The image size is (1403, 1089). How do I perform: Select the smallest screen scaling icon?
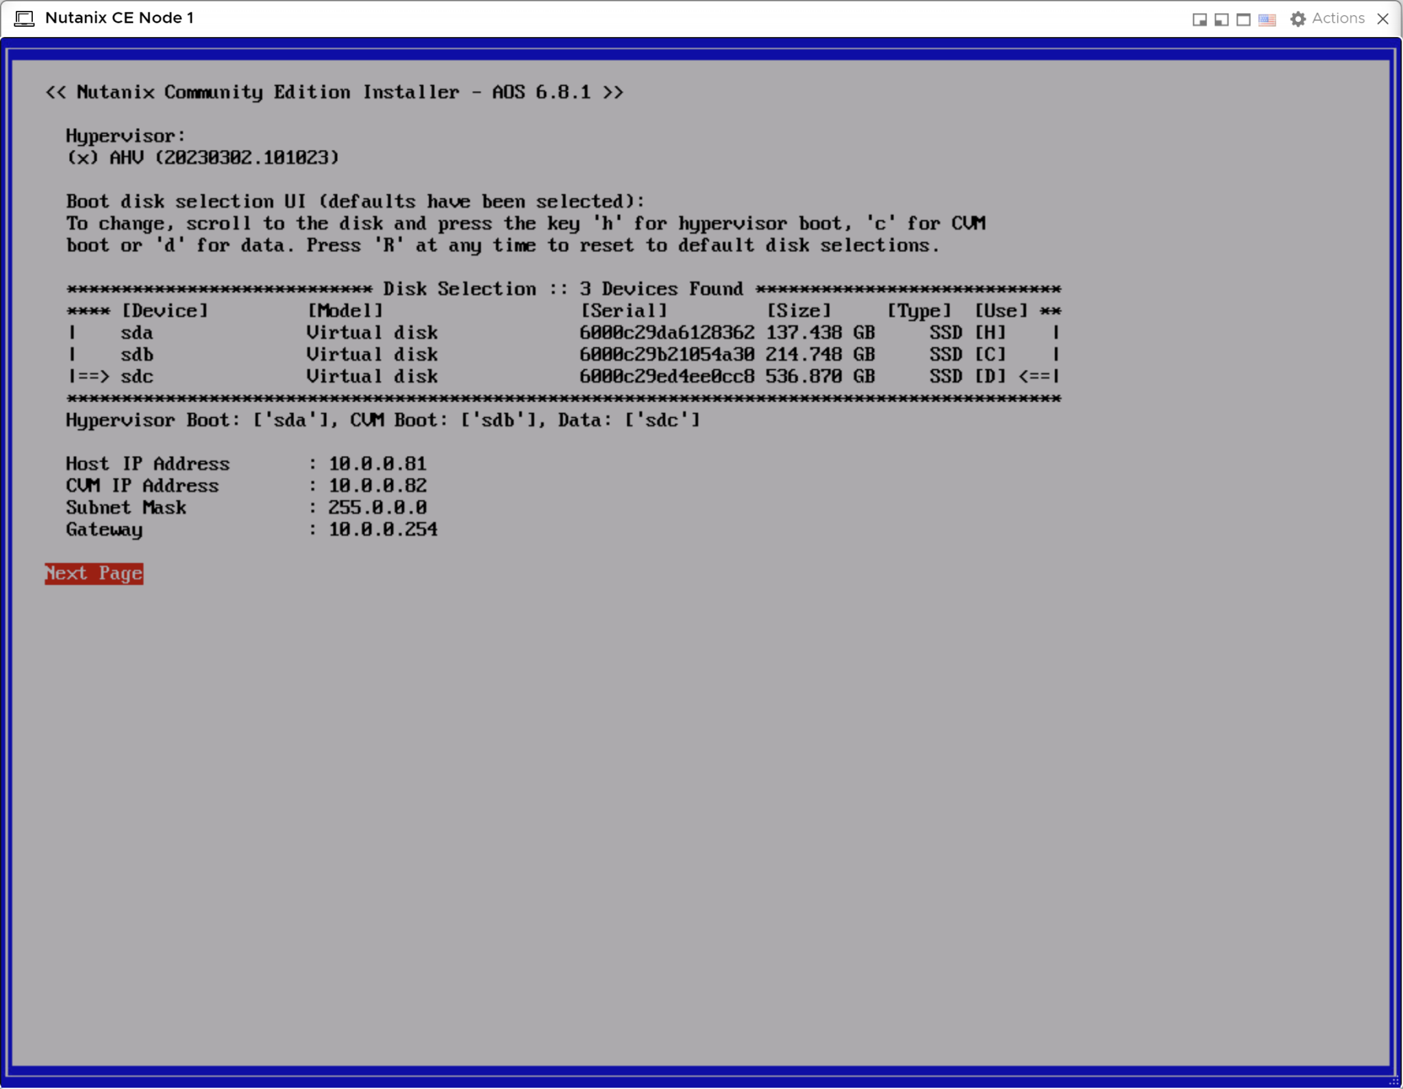[x=1200, y=19]
